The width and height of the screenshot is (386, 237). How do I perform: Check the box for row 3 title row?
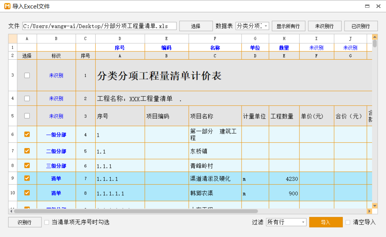tap(27, 75)
